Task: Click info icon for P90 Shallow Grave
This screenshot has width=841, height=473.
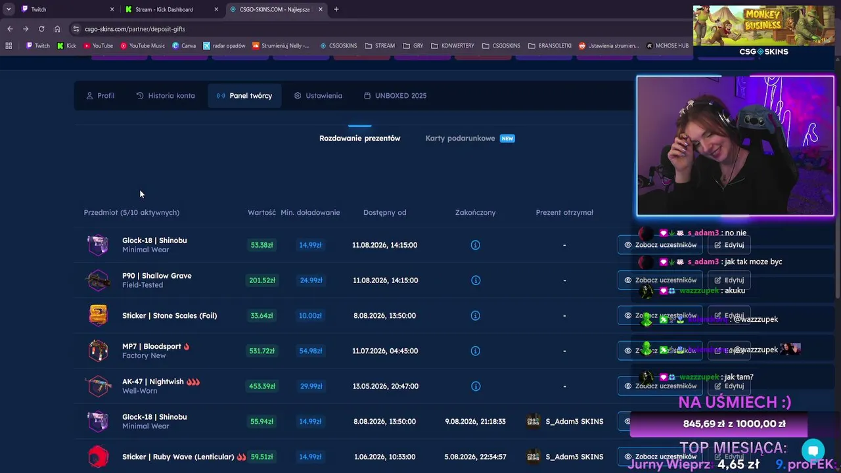Action: 476,281
